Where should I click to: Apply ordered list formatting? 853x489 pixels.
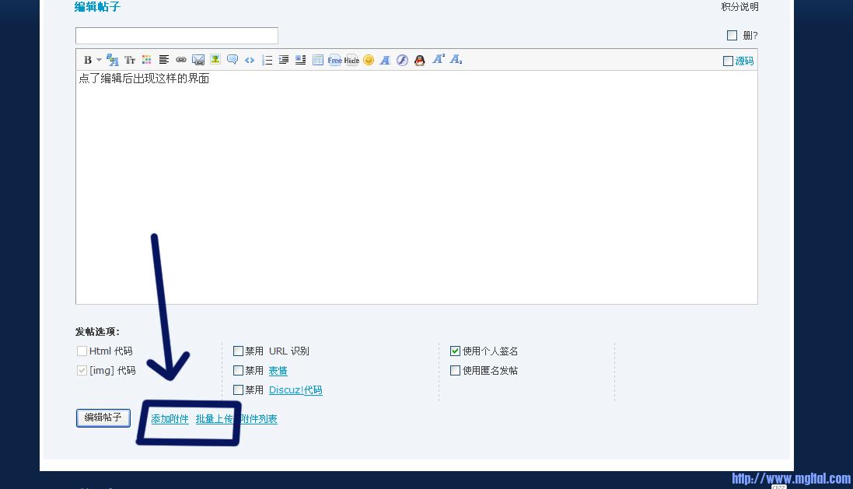(x=267, y=60)
